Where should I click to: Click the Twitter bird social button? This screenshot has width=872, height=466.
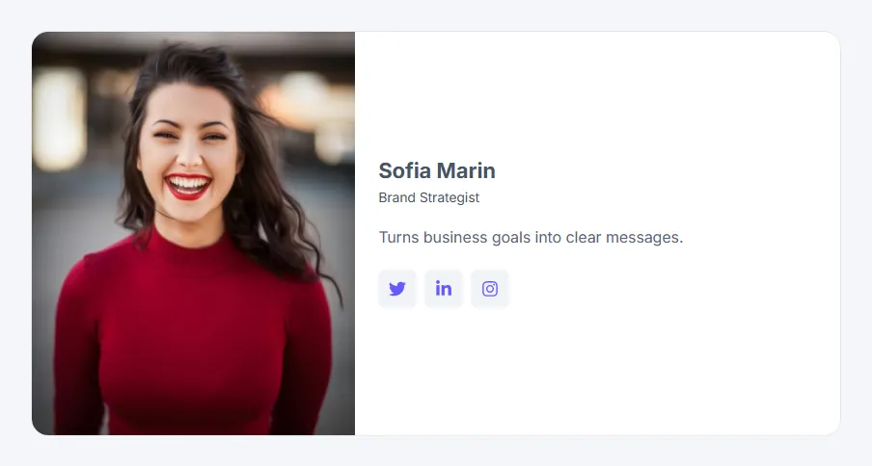click(x=397, y=289)
